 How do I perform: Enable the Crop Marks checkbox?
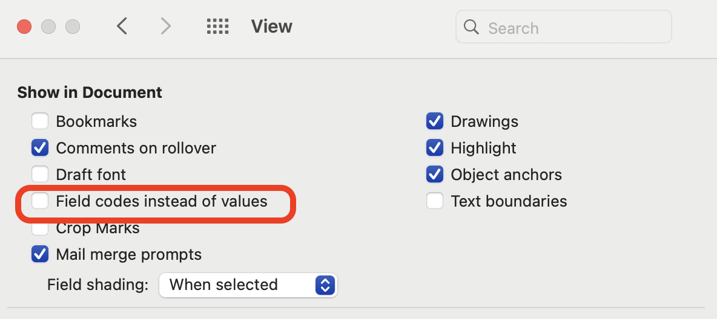40,229
